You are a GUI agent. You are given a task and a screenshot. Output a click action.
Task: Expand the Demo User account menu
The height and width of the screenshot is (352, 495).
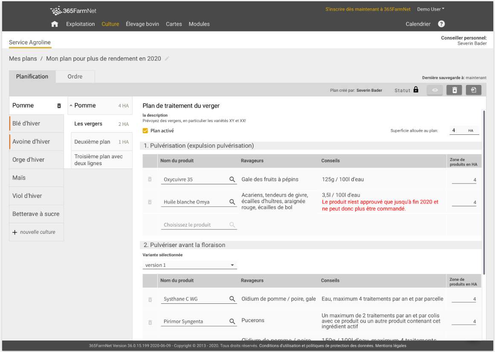point(431,9)
